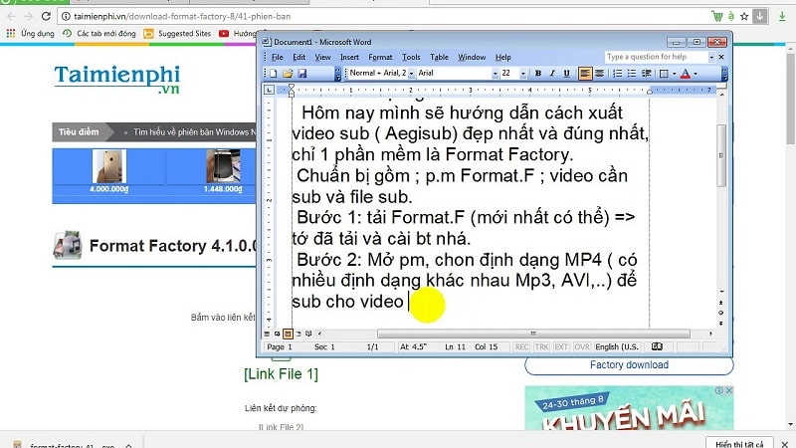Click Select Browse Object circle button
Screen dimensions: 796x448
pos(721,313)
